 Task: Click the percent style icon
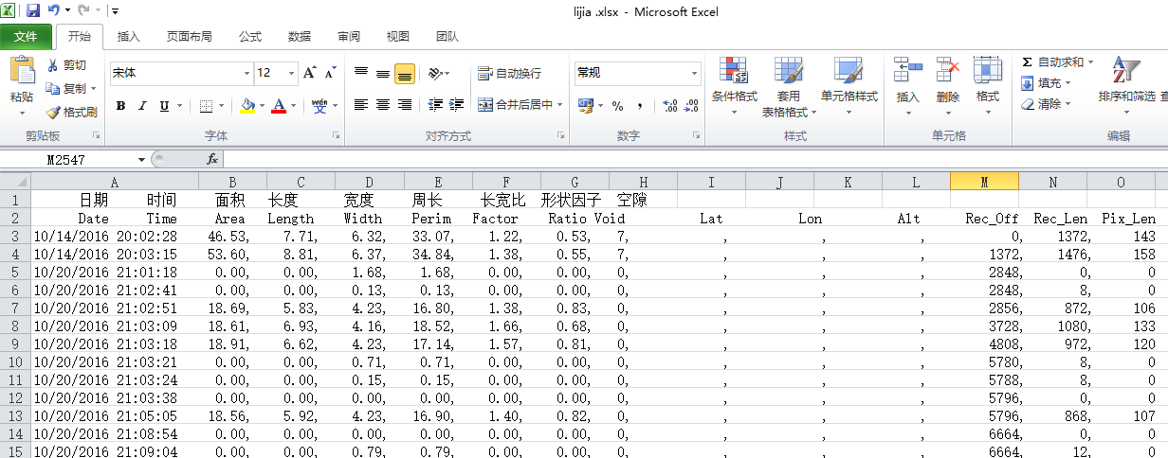617,105
